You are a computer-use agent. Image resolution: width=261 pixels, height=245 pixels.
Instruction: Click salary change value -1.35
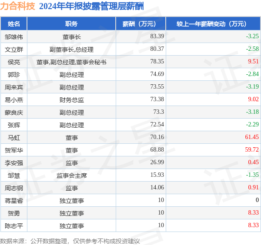pos(252,175)
